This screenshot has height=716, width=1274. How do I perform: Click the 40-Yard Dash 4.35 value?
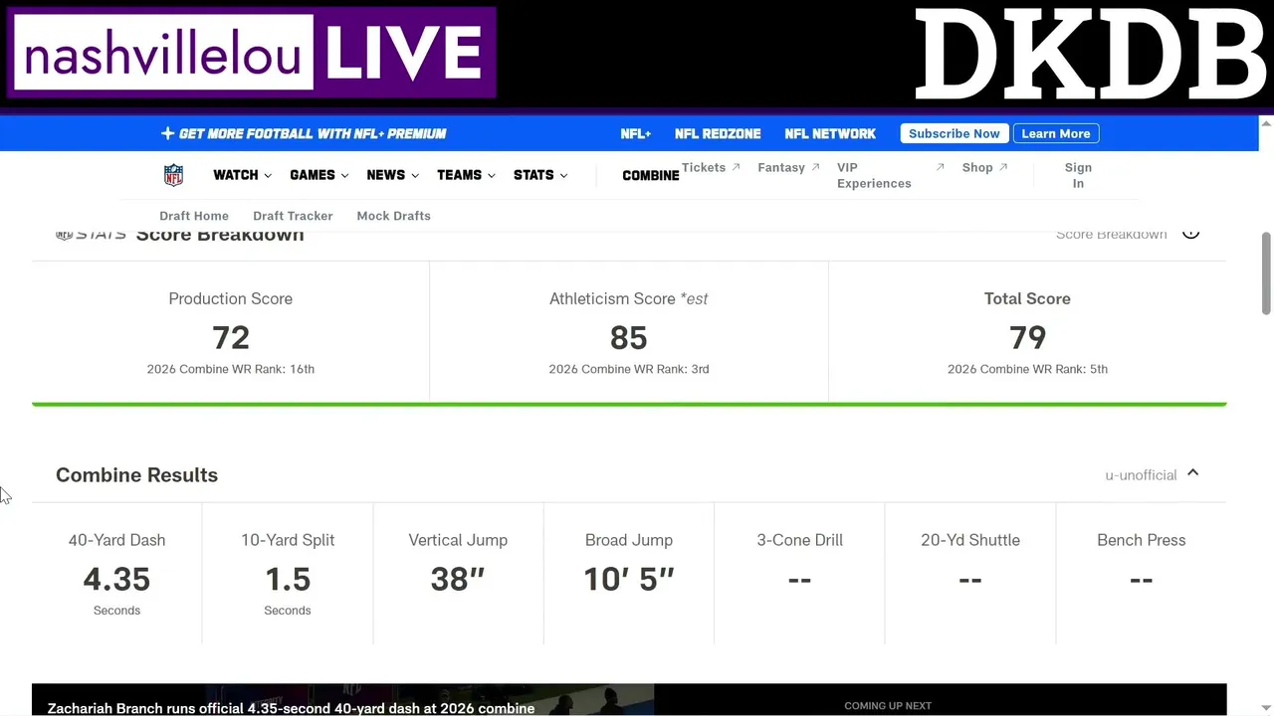click(116, 579)
